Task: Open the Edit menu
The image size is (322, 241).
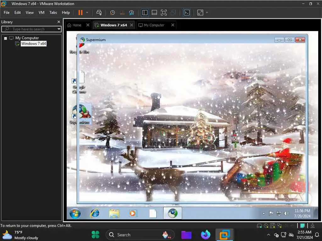Action: click(18, 13)
